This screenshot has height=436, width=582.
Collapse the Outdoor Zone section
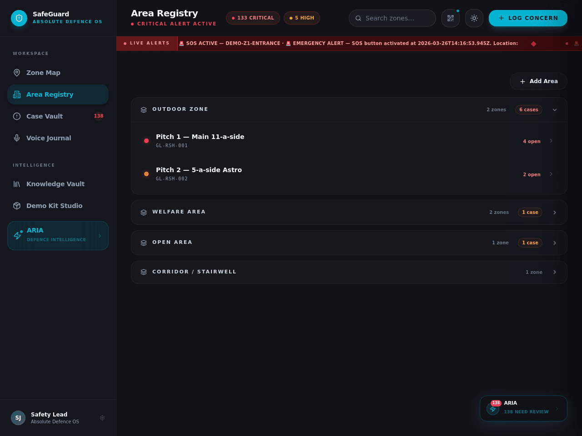[x=555, y=109]
